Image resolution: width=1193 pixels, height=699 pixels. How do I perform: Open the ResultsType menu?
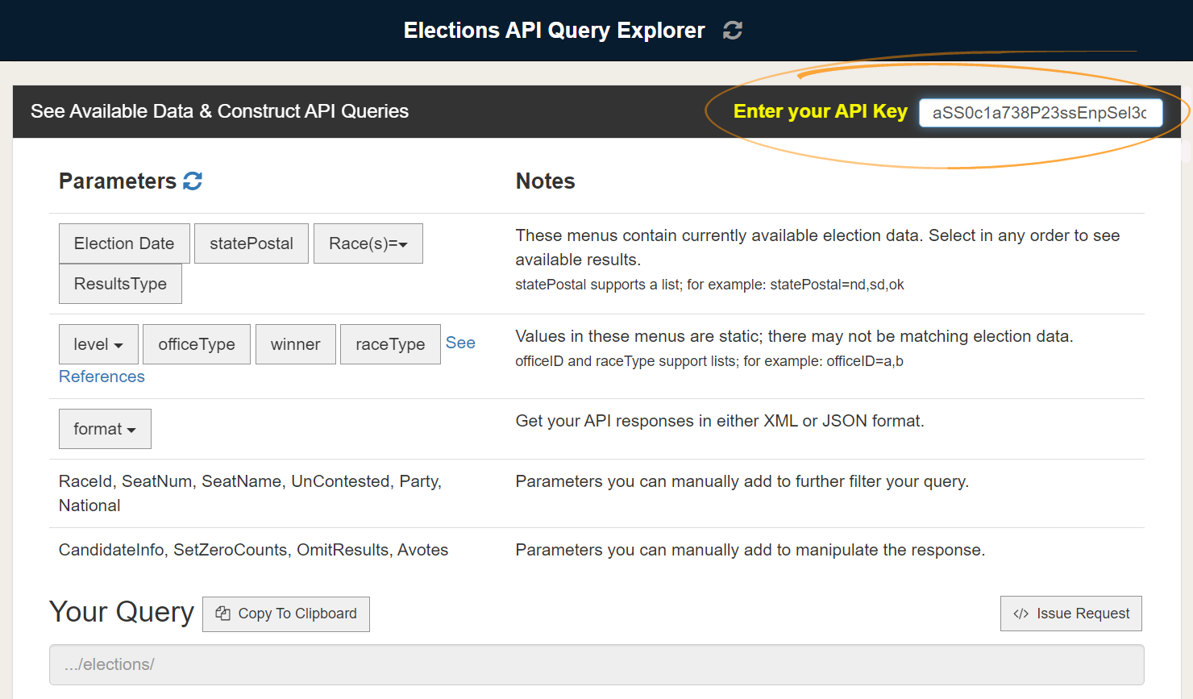[120, 284]
